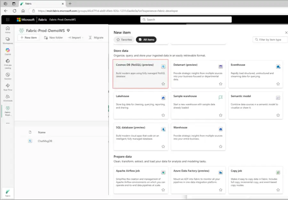Select the Semantic model card
The image size is (288, 200).
click(x=255, y=105)
